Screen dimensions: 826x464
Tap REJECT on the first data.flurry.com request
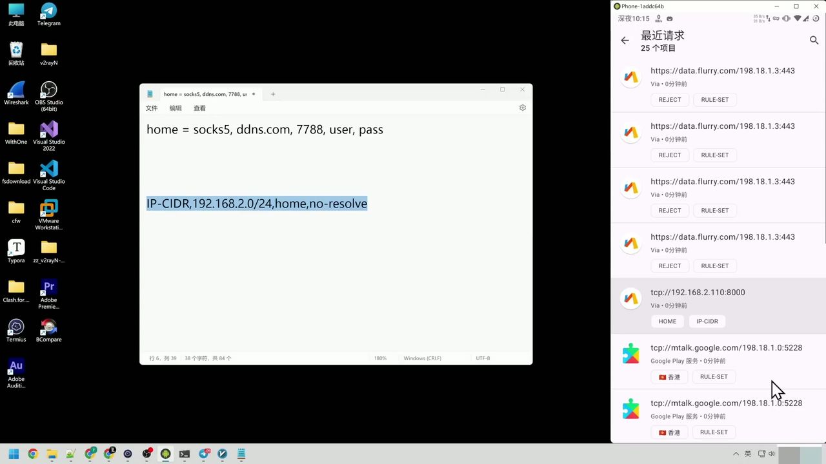click(669, 100)
